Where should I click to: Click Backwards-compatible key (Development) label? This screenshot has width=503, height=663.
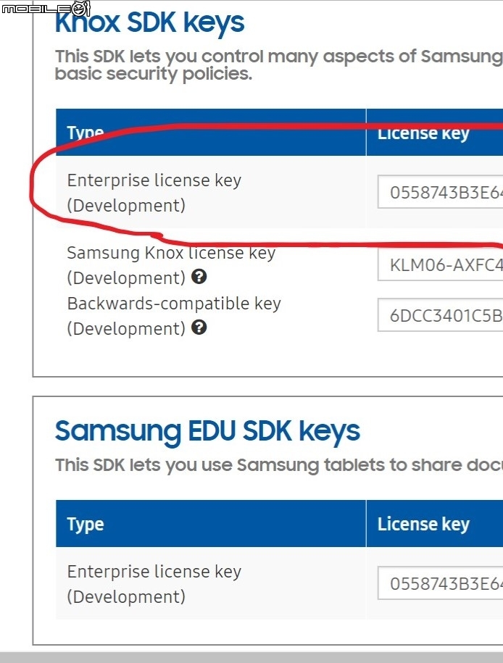click(x=174, y=316)
